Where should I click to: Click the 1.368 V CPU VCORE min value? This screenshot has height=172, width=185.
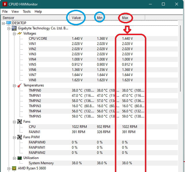(102, 39)
